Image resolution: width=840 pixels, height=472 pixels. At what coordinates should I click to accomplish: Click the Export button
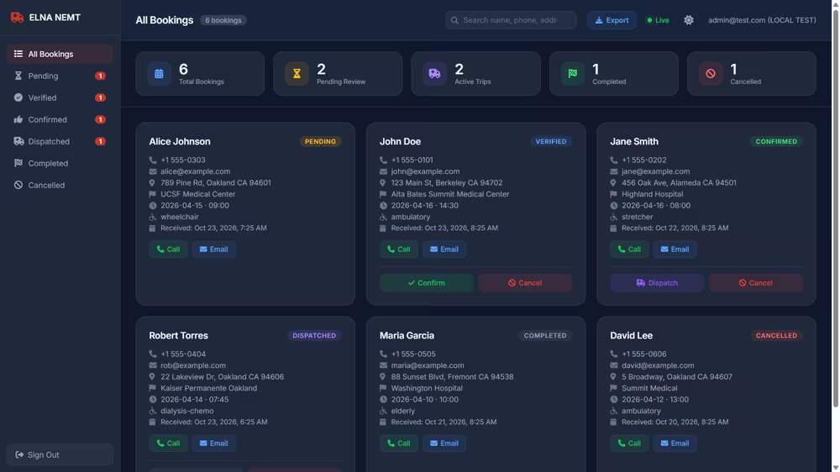(x=612, y=20)
